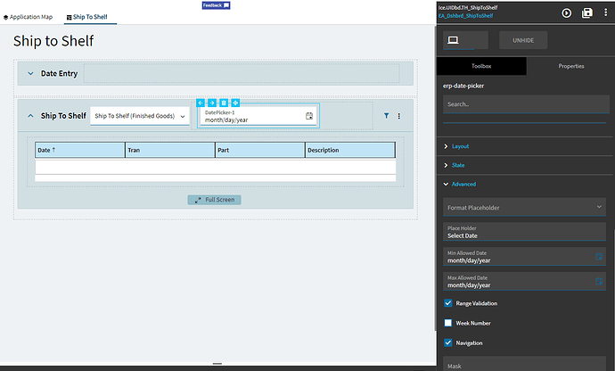Click the save icon in dark header

pyautogui.click(x=587, y=13)
